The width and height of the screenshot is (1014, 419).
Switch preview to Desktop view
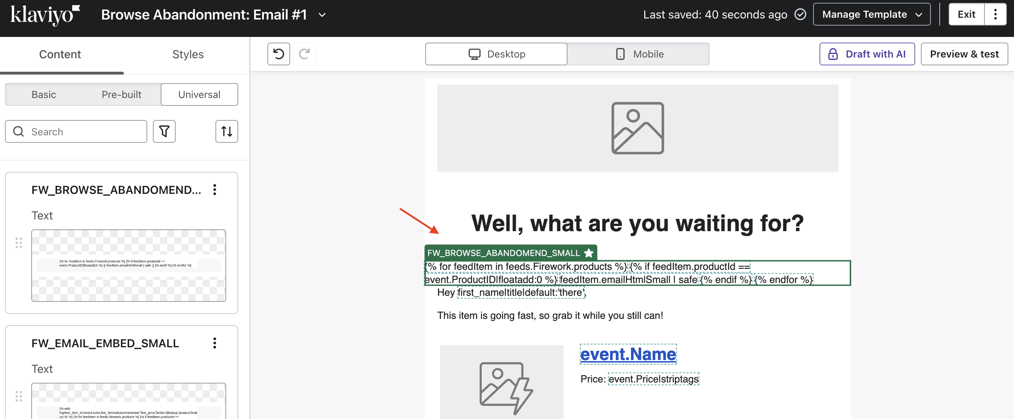[496, 54]
